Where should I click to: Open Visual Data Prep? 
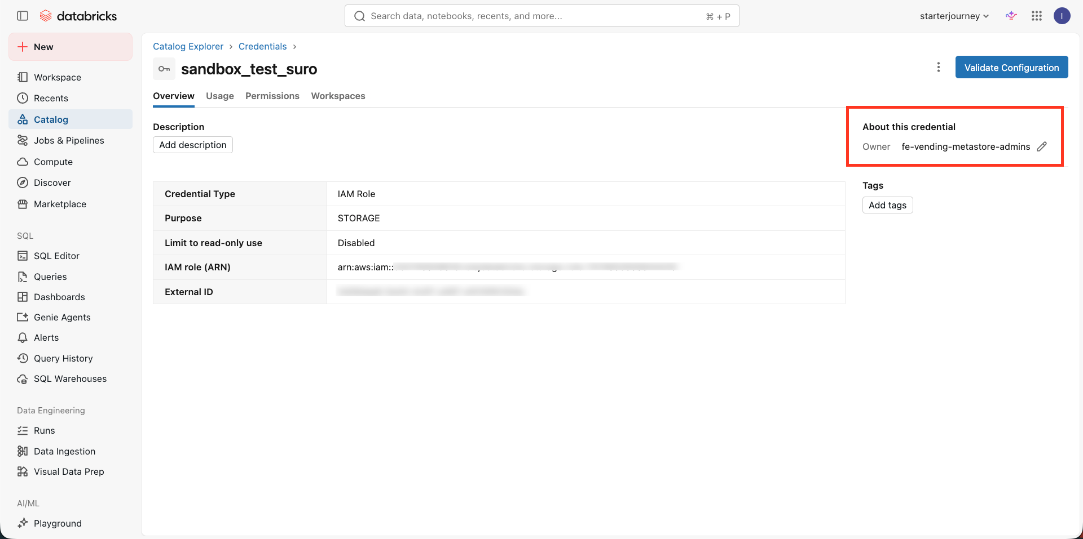[x=71, y=471]
